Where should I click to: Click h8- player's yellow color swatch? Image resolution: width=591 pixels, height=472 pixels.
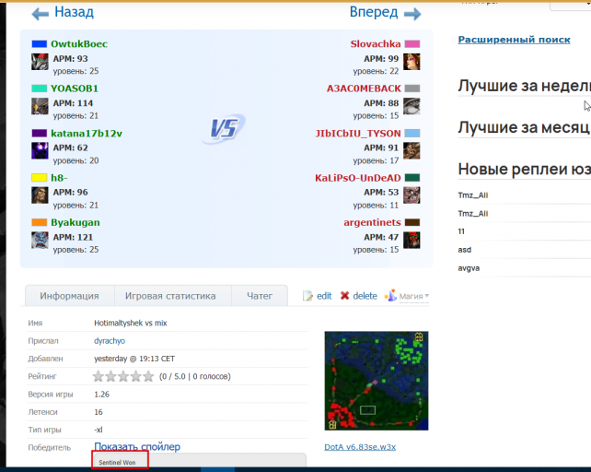click(40, 178)
